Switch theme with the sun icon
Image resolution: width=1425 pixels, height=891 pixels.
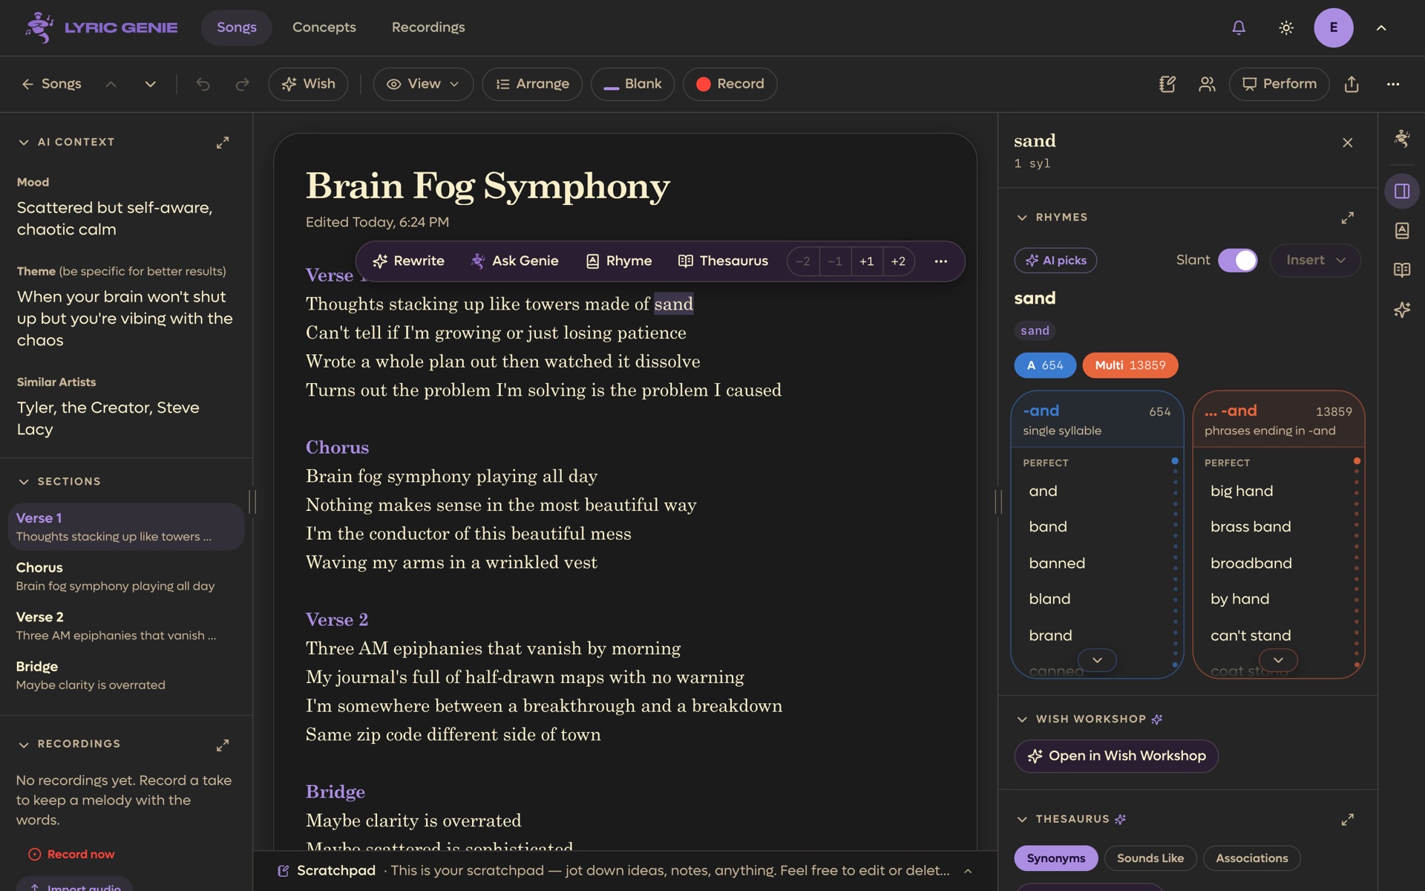pos(1286,27)
